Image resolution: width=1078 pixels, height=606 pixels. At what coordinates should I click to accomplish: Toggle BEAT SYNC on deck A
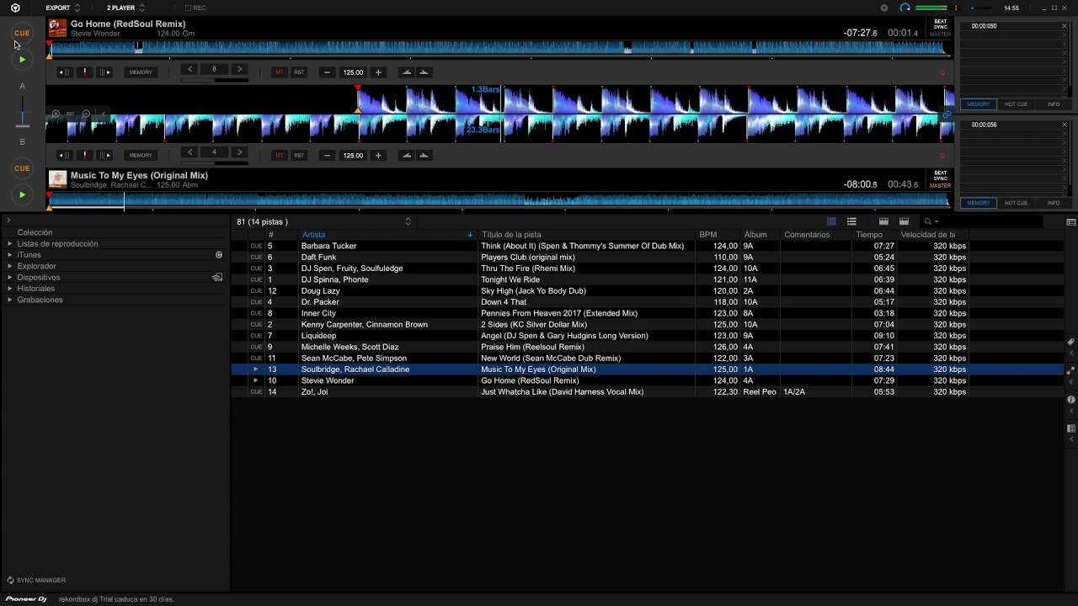pos(941,24)
